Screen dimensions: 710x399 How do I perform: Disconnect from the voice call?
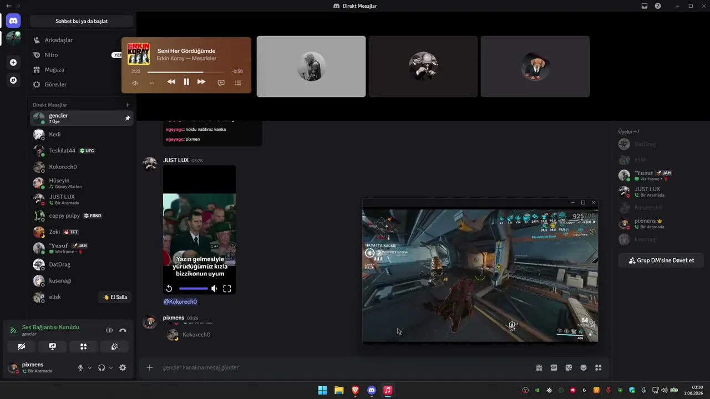(x=123, y=330)
